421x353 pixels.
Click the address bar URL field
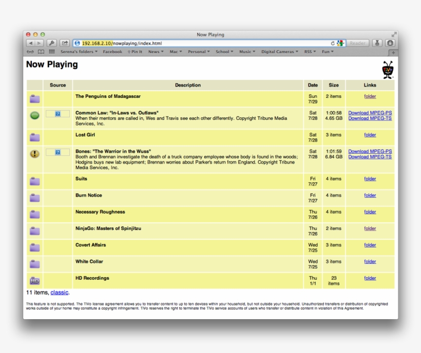coord(205,44)
